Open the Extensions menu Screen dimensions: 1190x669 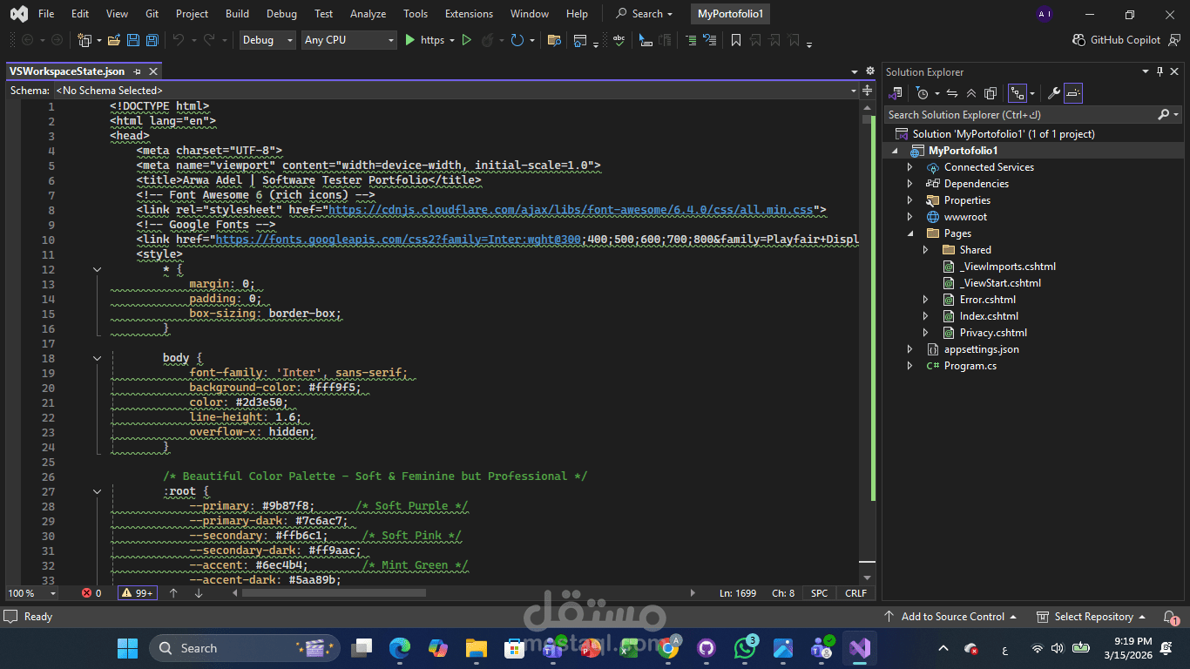pyautogui.click(x=469, y=14)
